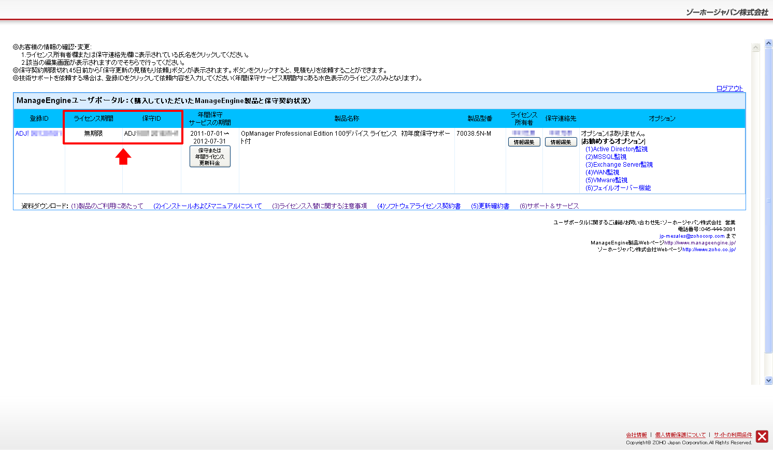The image size is (773, 450).
Task: Click 情報編集 under 保守連絡先
Action: coord(561,142)
